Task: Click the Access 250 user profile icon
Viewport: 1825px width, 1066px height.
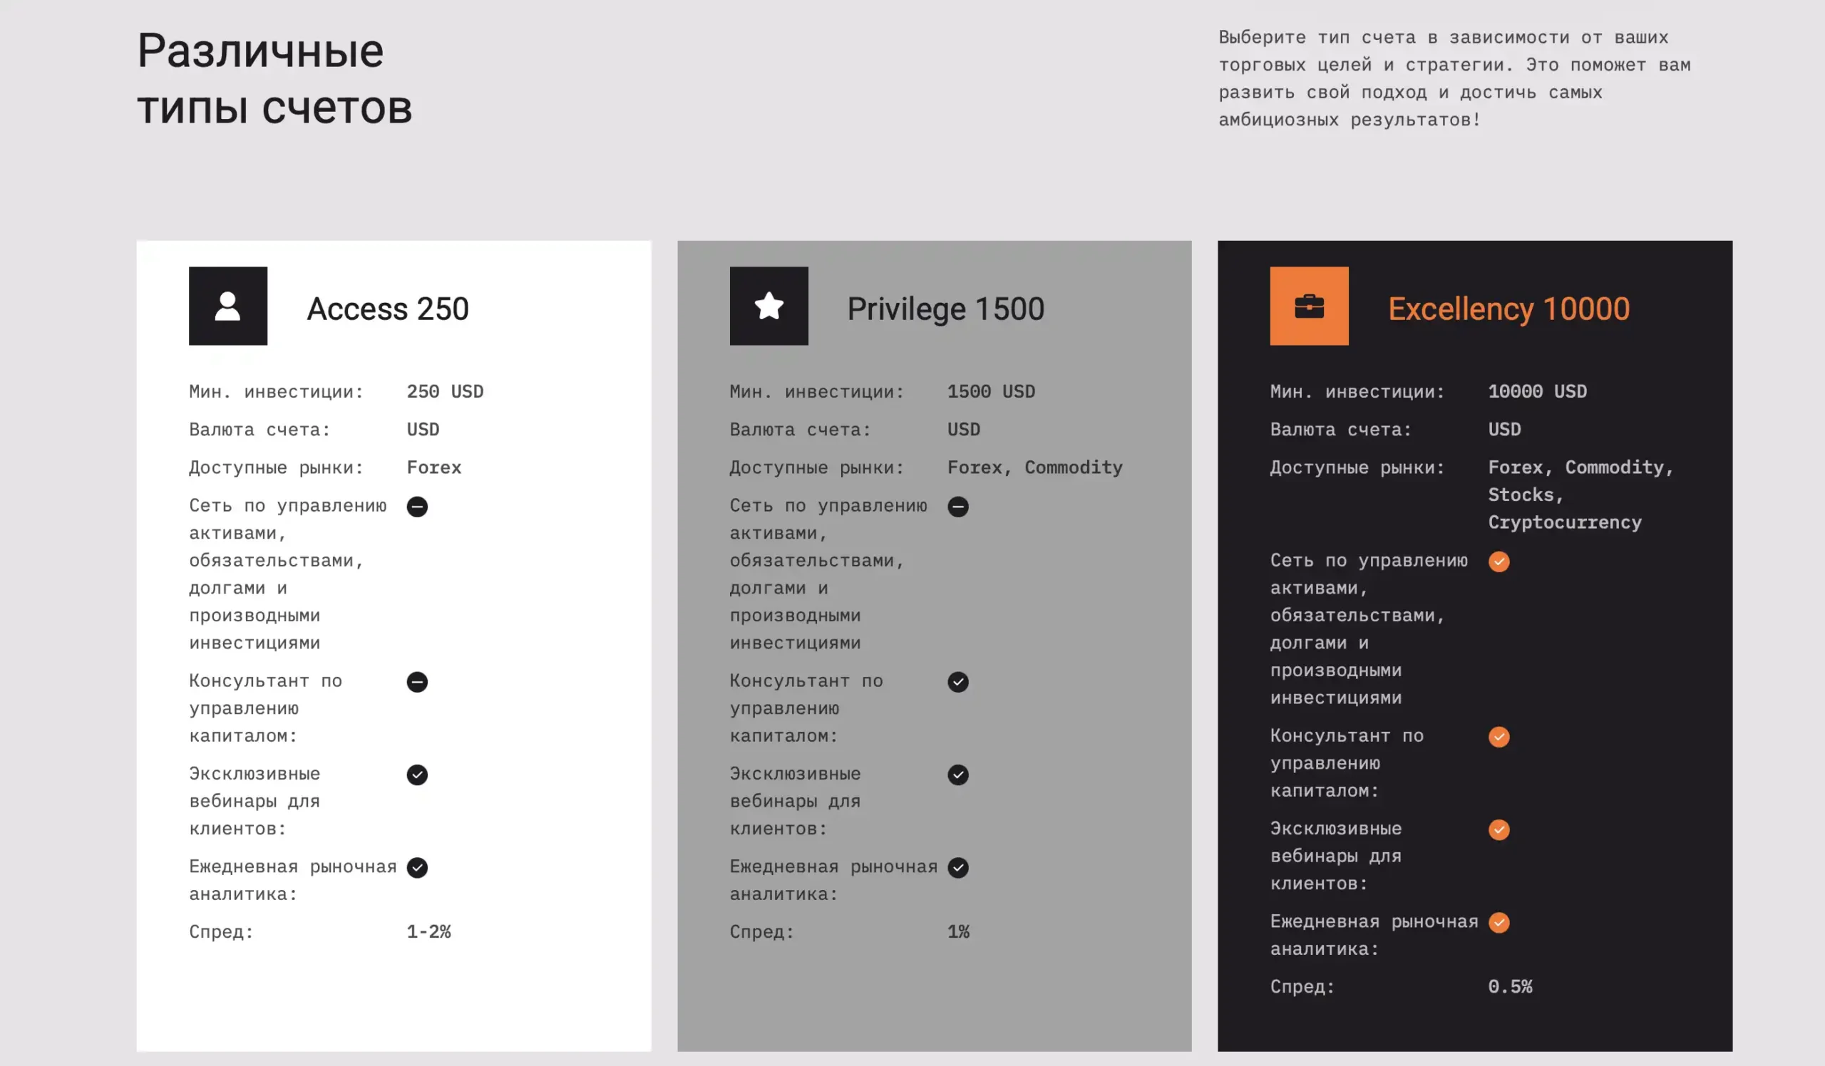Action: click(228, 306)
